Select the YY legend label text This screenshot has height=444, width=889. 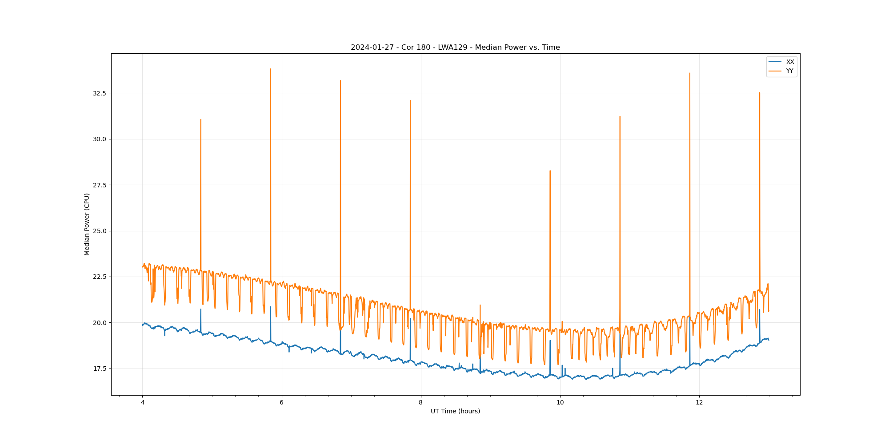(x=789, y=71)
